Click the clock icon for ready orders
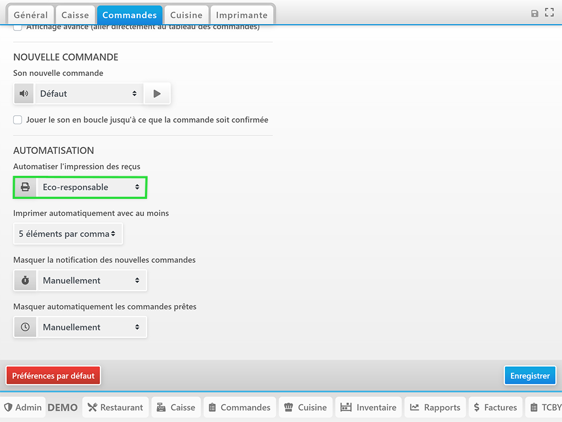Image resolution: width=562 pixels, height=422 pixels. 25,327
